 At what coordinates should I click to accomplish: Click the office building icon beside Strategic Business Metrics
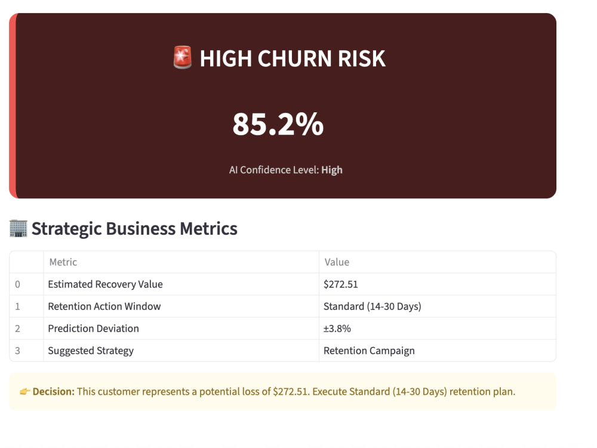[x=18, y=228]
